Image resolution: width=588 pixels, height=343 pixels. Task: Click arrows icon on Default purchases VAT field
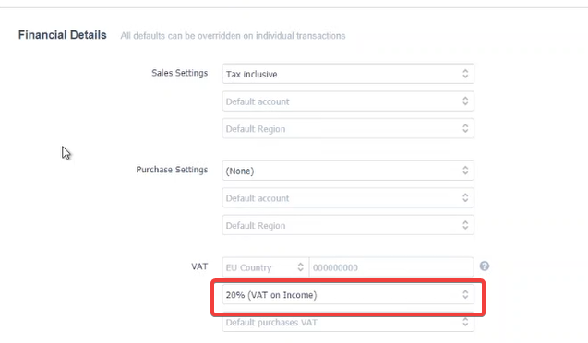465,322
